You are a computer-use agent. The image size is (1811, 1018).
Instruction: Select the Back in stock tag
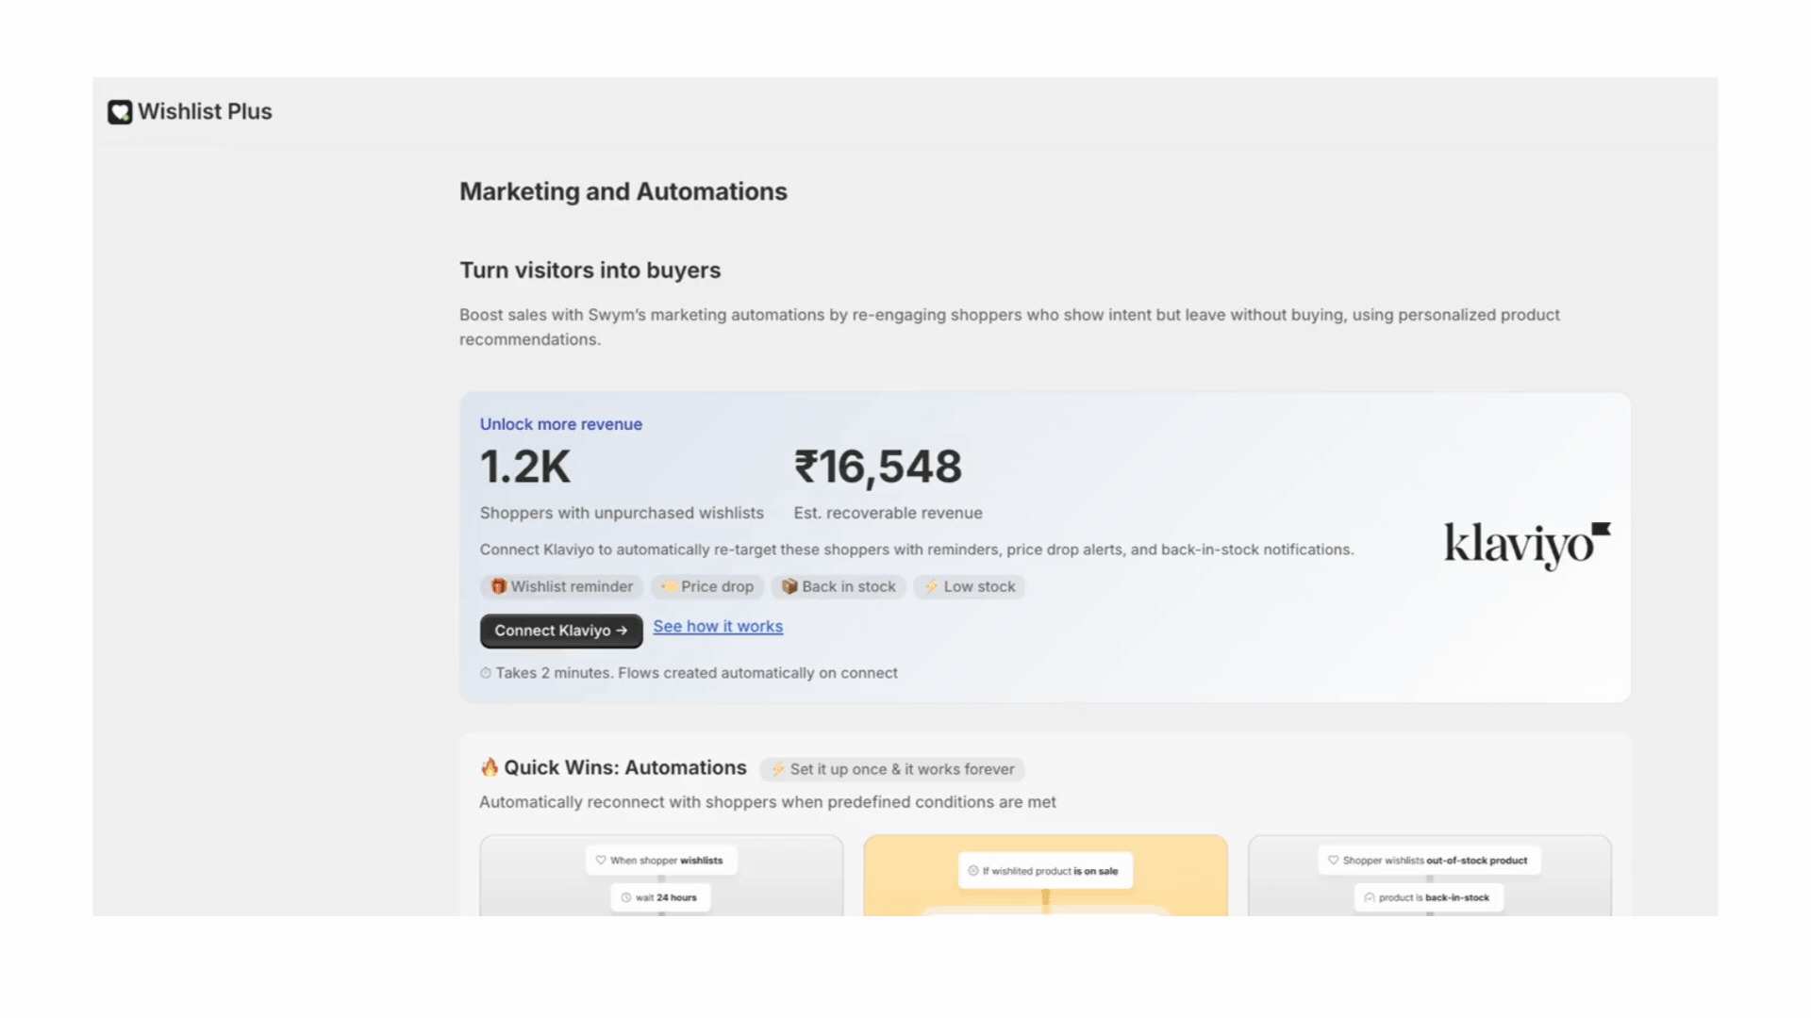click(x=839, y=586)
